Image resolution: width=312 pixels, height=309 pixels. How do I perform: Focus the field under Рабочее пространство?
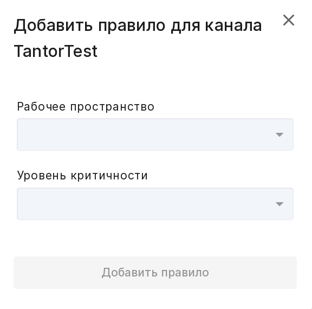[155, 134]
